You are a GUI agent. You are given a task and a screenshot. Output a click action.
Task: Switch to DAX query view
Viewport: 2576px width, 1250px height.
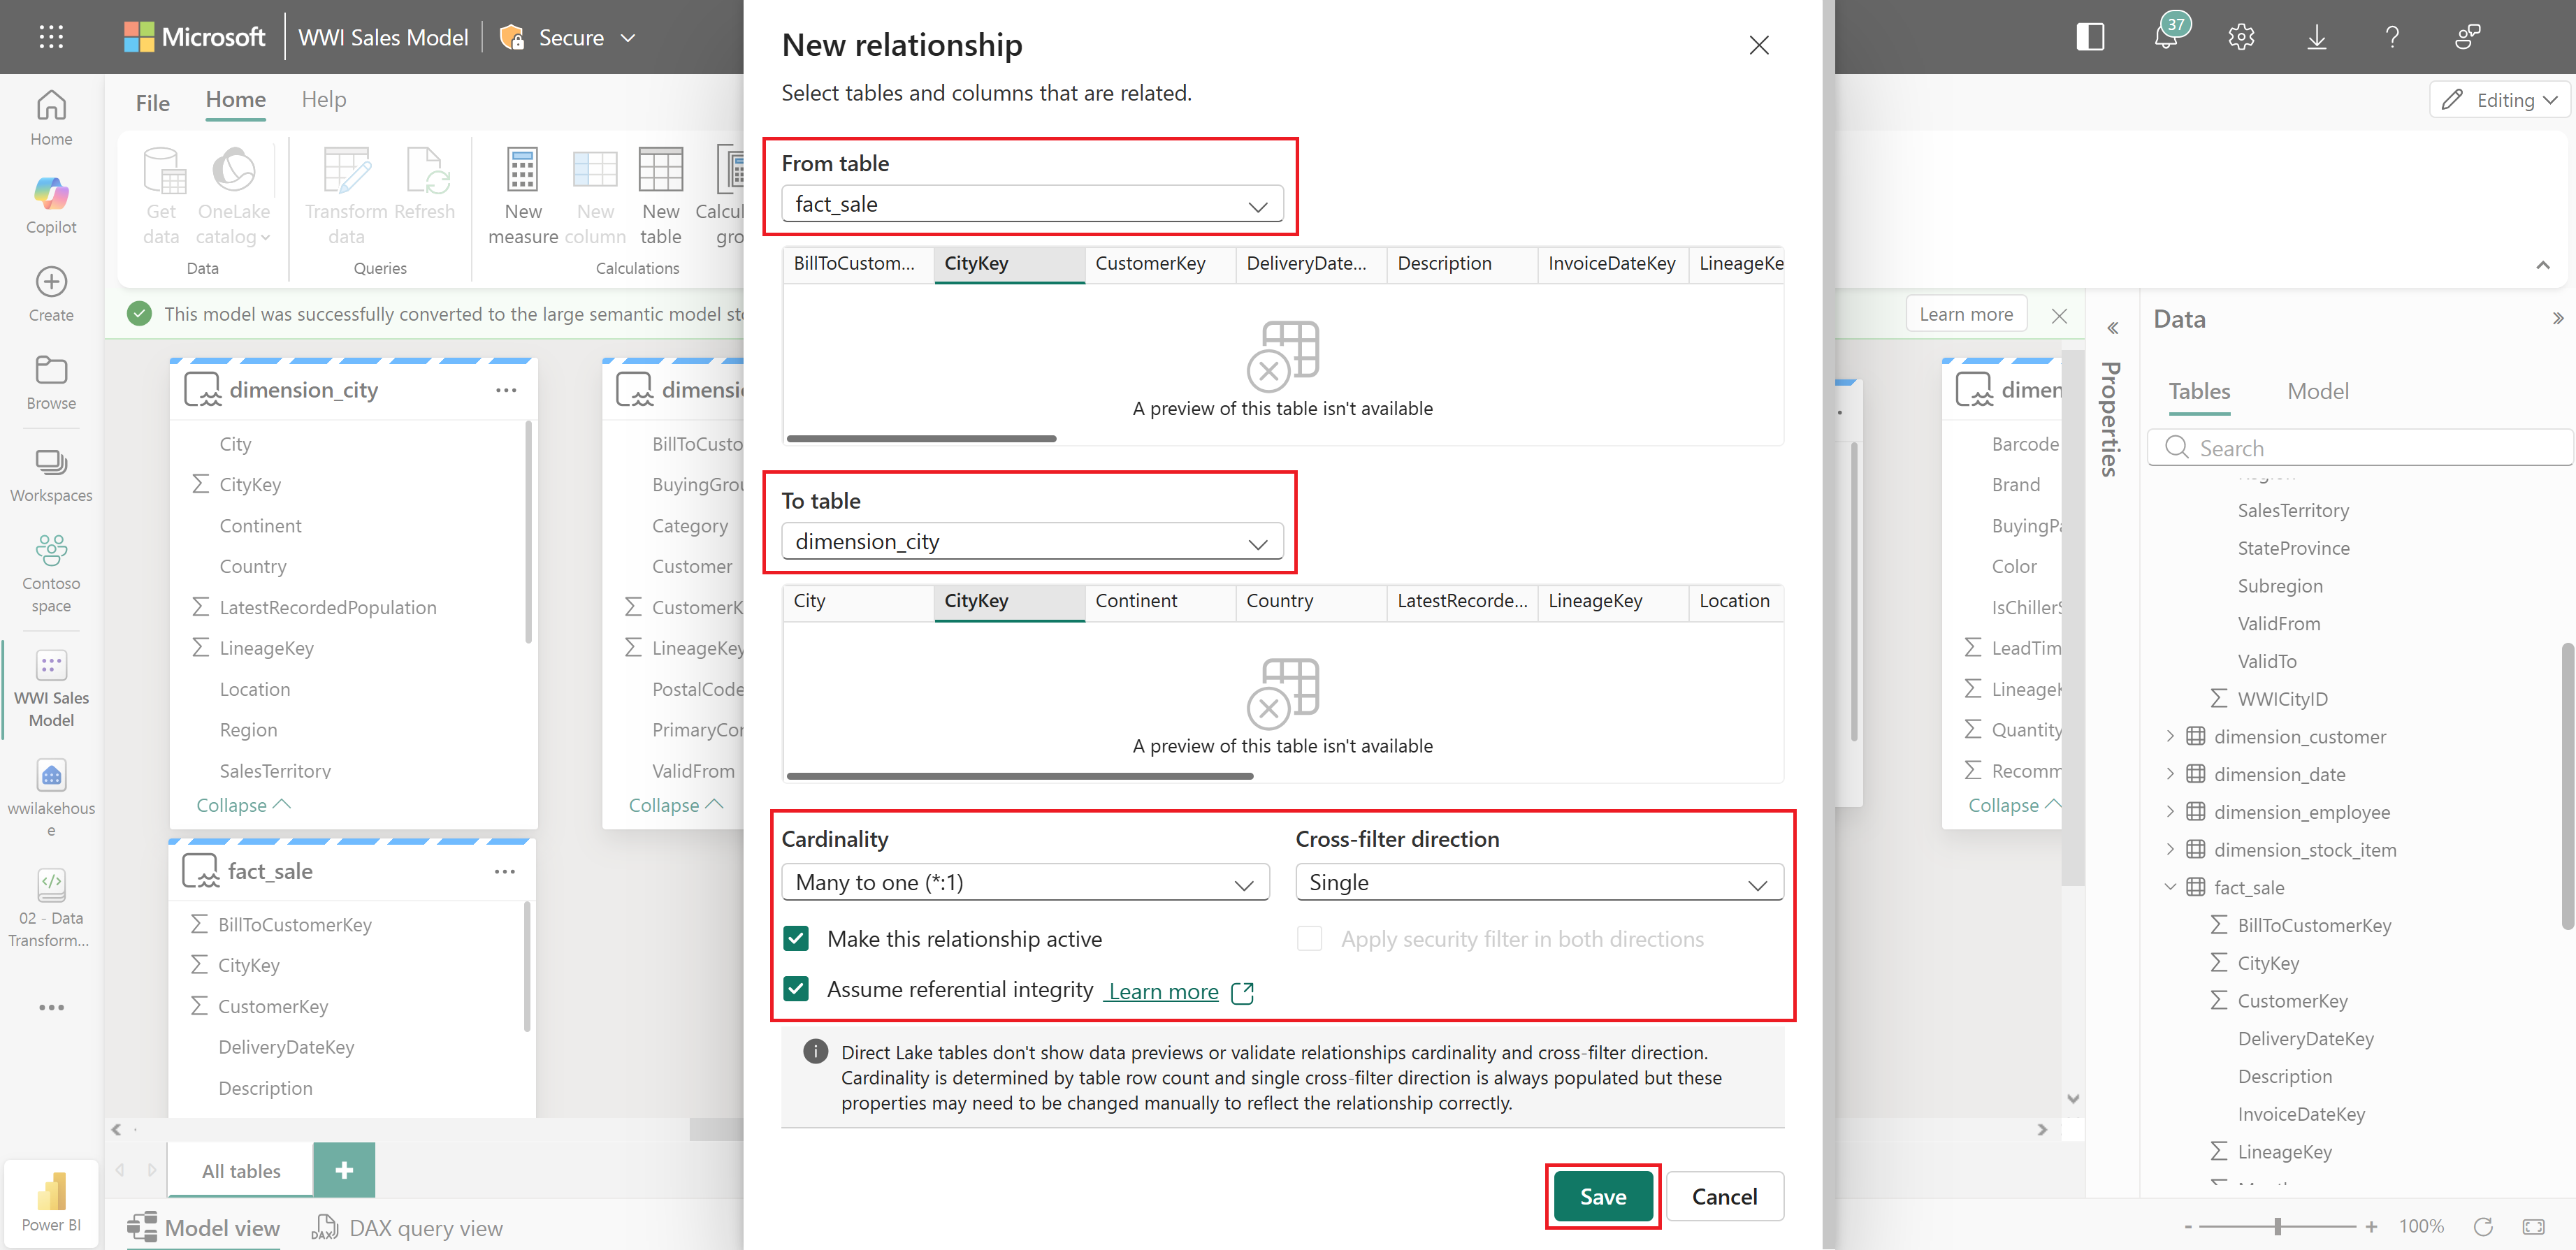tap(409, 1227)
